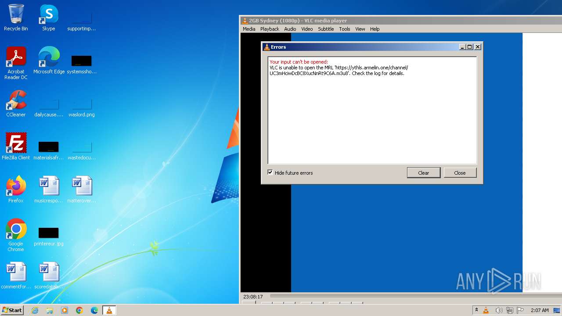The width and height of the screenshot is (562, 316).
Task: Open the Windows Start menu
Action: (12, 310)
